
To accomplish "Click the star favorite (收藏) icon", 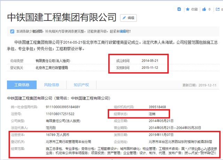I will 187,9.
